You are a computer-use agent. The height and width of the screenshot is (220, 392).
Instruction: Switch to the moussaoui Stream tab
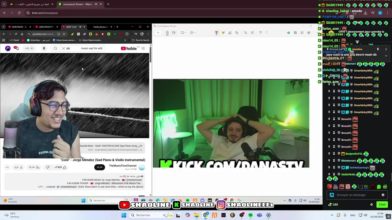click(x=80, y=4)
